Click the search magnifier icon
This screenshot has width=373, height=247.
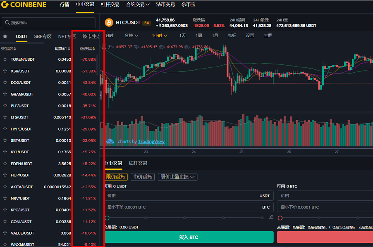[7, 23]
